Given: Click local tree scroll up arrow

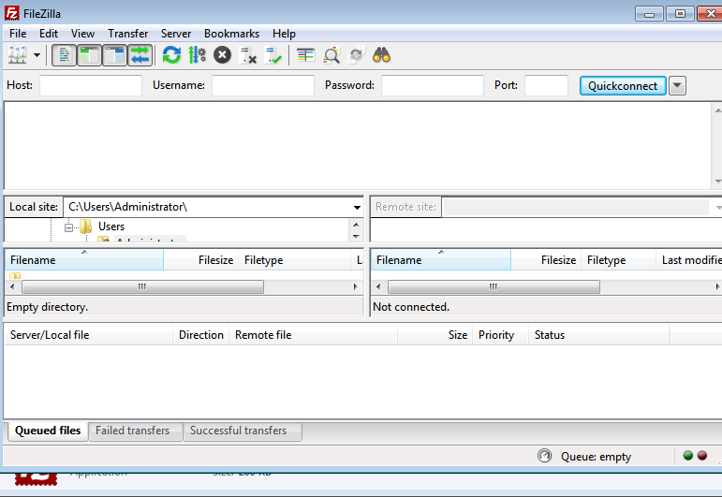Looking at the screenshot, I should pyautogui.click(x=356, y=224).
